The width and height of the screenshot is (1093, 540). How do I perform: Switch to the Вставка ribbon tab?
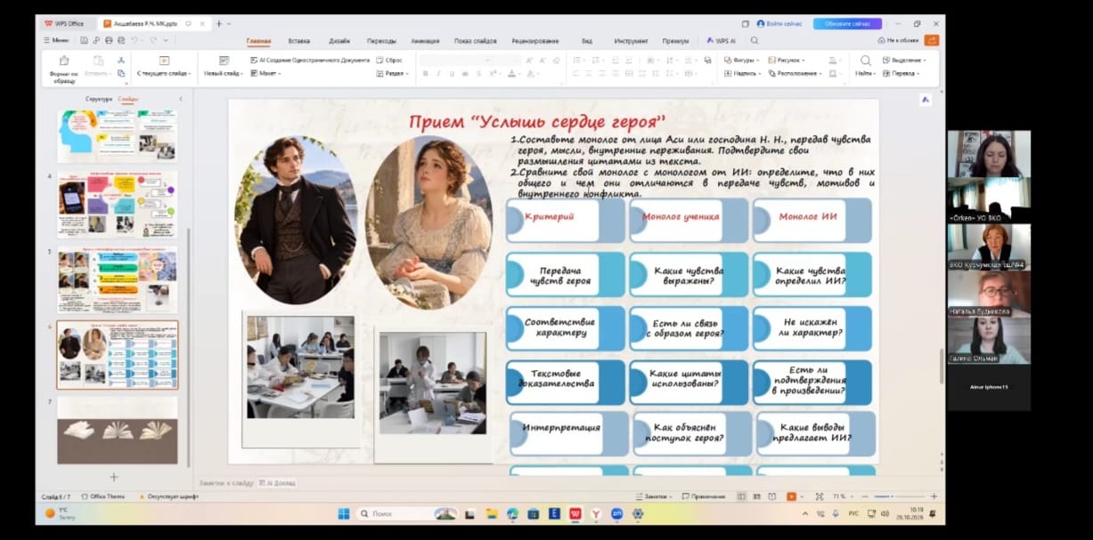pos(299,41)
